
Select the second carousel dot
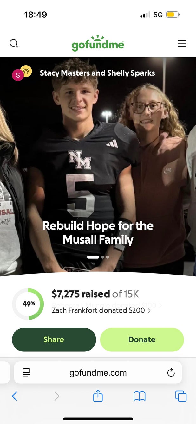pos(102,257)
